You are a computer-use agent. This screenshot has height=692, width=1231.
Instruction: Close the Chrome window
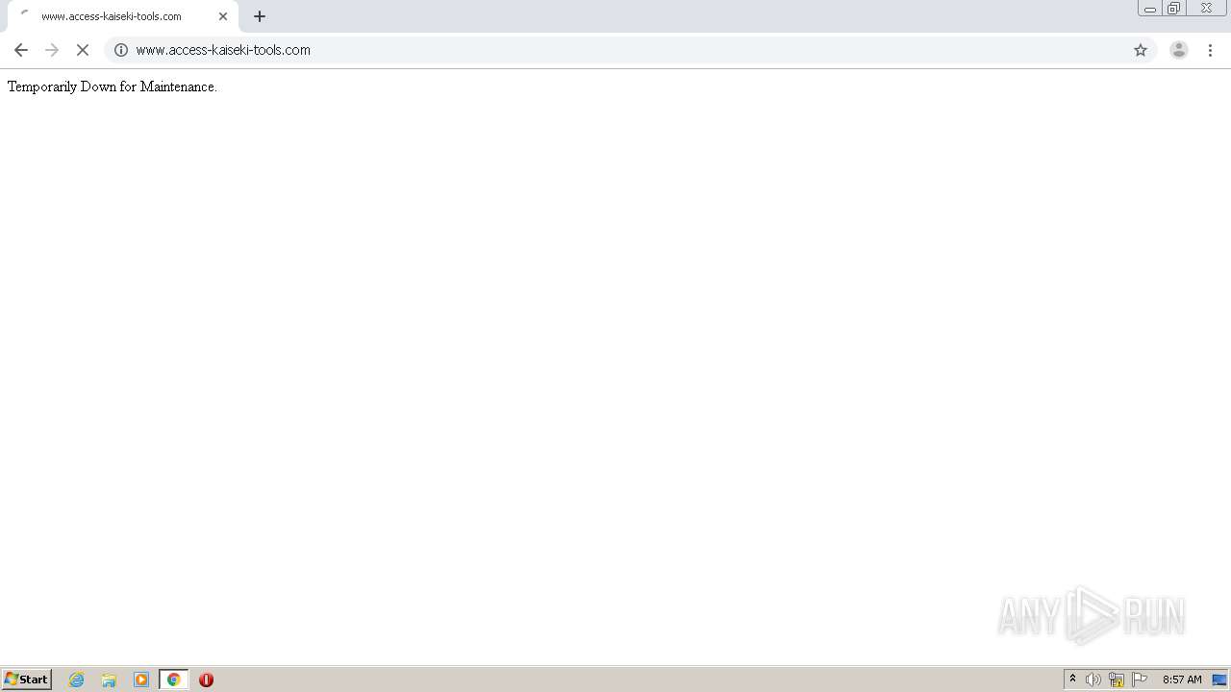point(1206,9)
